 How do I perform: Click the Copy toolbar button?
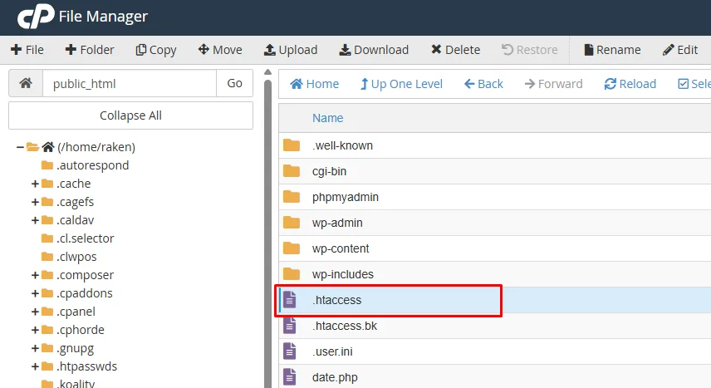(x=156, y=50)
